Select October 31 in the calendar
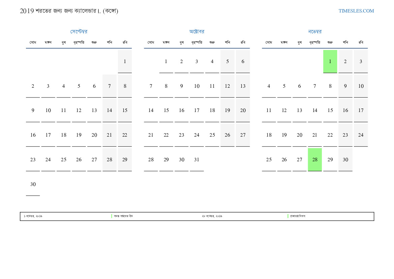The width and height of the screenshot is (394, 279). [x=197, y=160]
